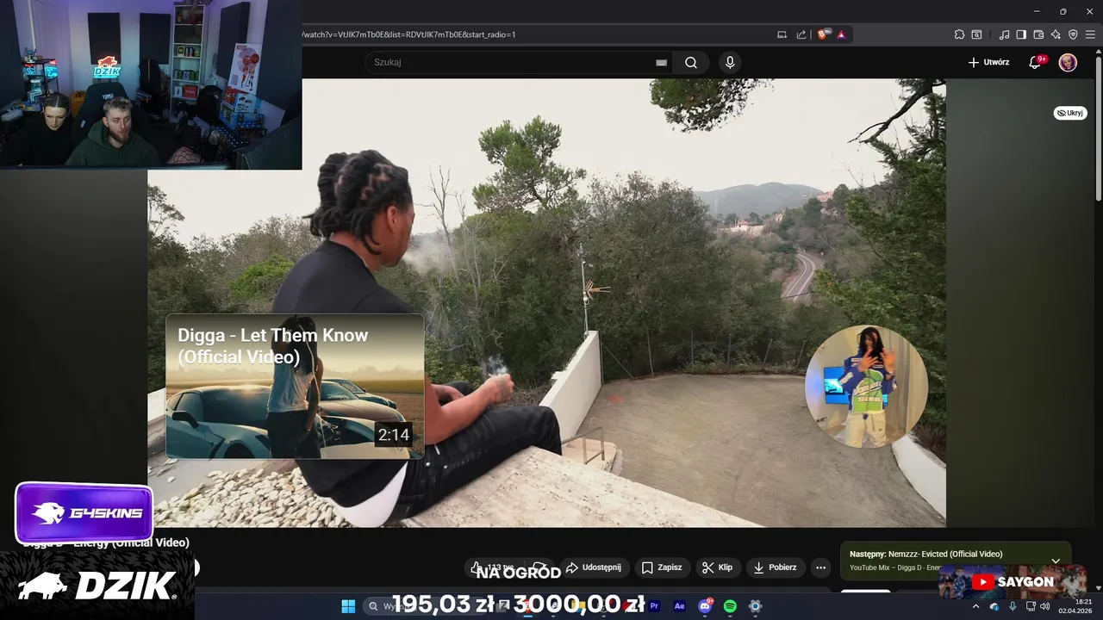The image size is (1103, 620).
Task: Open the Brave Wallet icon
Action: pyautogui.click(x=1038, y=34)
